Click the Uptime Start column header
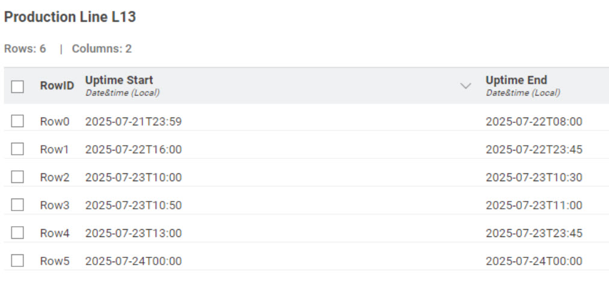The image size is (609, 294). pos(119,80)
